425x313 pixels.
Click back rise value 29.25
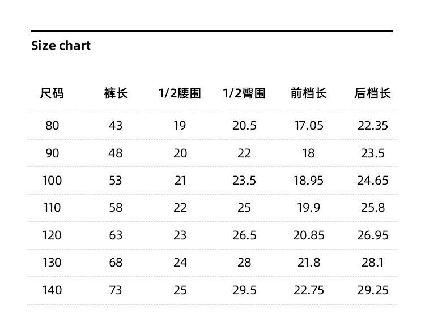(x=373, y=290)
